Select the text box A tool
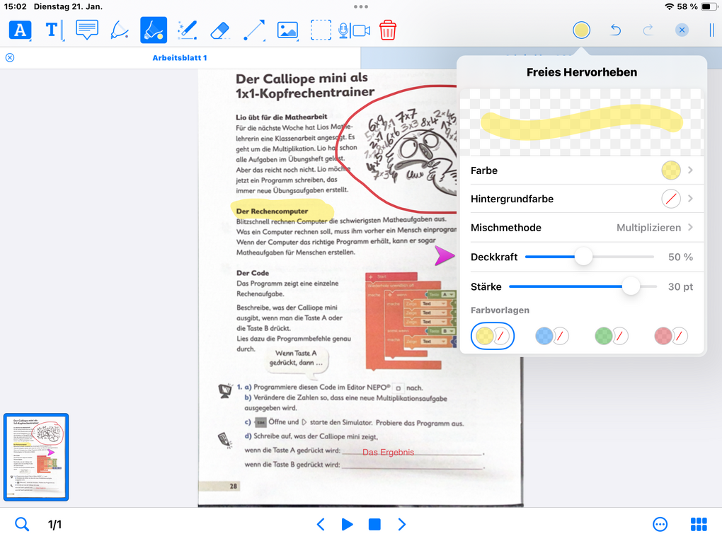The height and width of the screenshot is (541, 722). coord(21,30)
